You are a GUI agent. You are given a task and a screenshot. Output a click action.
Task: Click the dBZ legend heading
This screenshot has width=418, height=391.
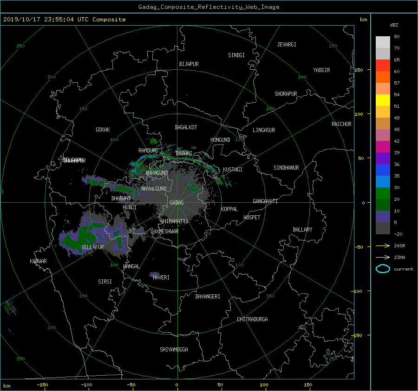click(x=394, y=25)
